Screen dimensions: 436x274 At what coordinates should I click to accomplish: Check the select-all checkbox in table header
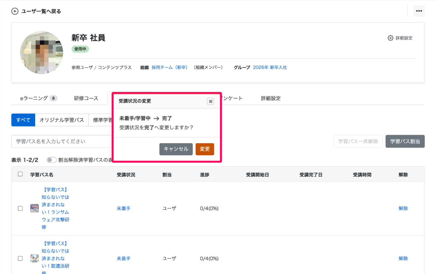coord(20,174)
